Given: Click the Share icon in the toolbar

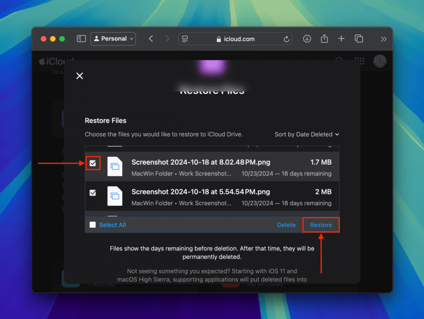Looking at the screenshot, I should tap(324, 38).
